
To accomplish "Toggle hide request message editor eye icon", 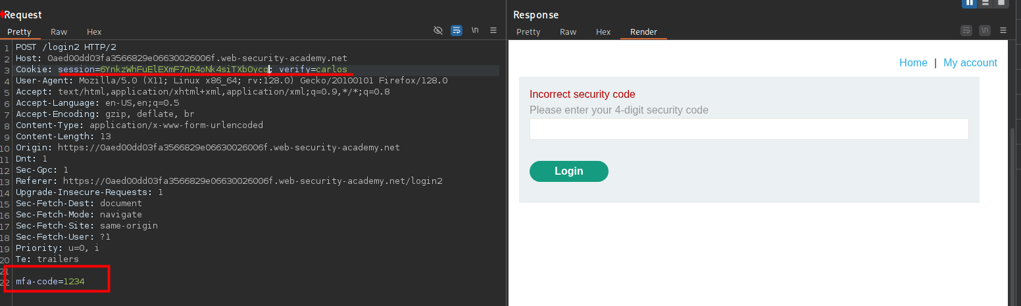I will (x=438, y=31).
